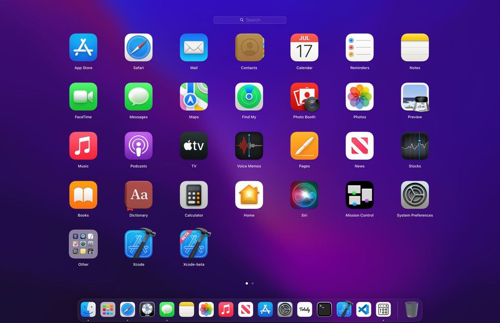
Task: Open Xcode-beta with the BETA ribbon
Action: [194, 244]
